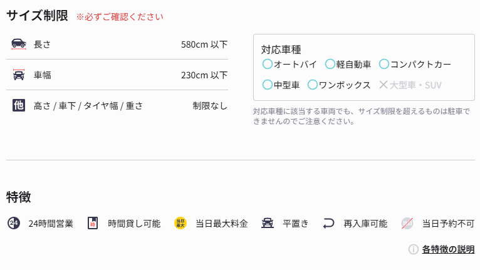Open the 各特徴の説明 link
Image resolution: width=480 pixels, height=270 pixels.
448,249
